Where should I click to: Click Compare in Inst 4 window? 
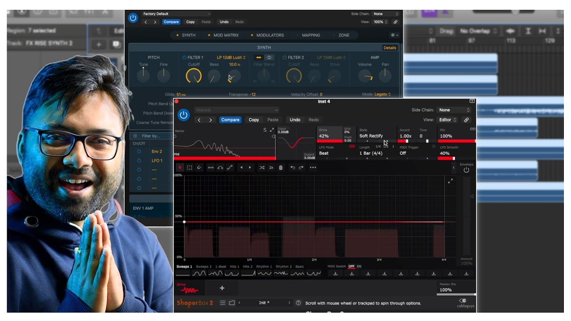230,119
